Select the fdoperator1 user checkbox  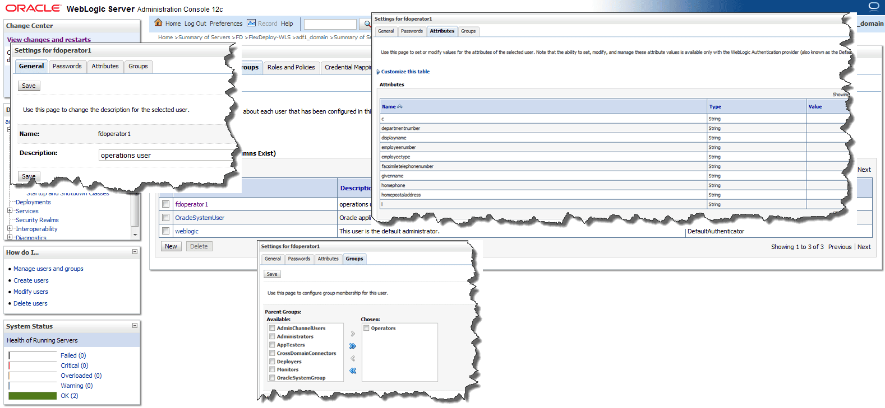165,204
